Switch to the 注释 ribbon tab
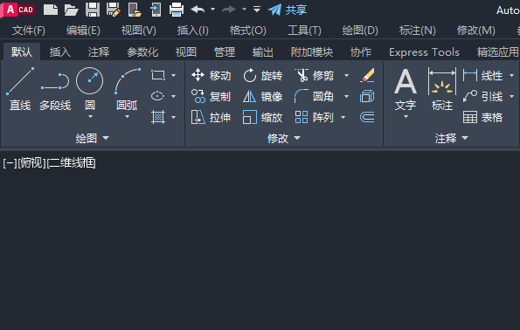Viewport: 520px width, 330px height. (99, 52)
